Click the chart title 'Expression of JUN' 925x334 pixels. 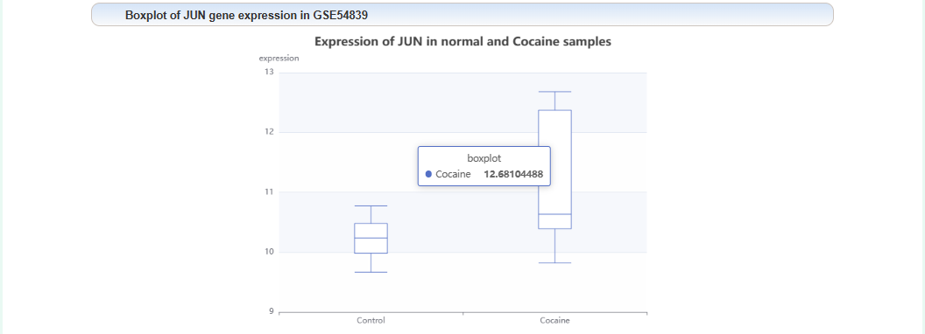pyautogui.click(x=462, y=42)
